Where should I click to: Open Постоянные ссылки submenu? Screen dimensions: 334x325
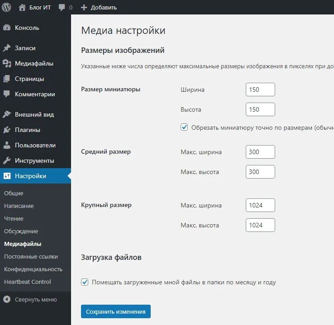pos(31,256)
